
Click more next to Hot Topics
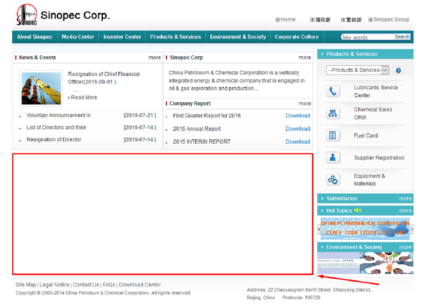[405, 210]
